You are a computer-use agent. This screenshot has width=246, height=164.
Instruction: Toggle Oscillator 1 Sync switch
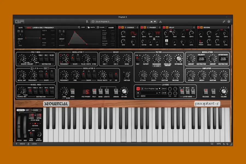[x=94, y=59]
